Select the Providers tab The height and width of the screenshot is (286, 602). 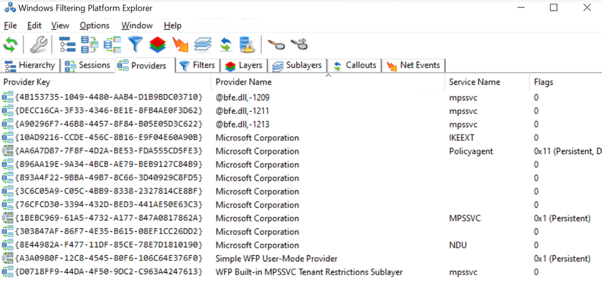pyautogui.click(x=145, y=66)
